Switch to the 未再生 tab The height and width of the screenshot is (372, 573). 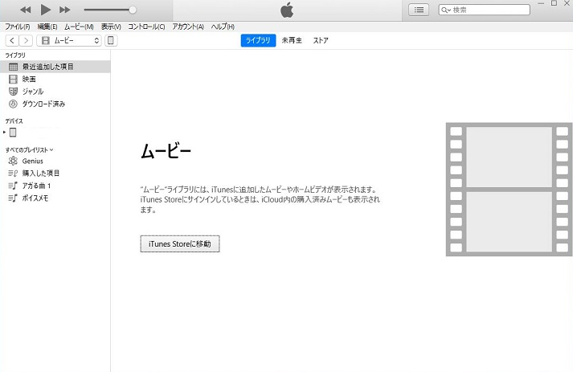[x=292, y=40]
